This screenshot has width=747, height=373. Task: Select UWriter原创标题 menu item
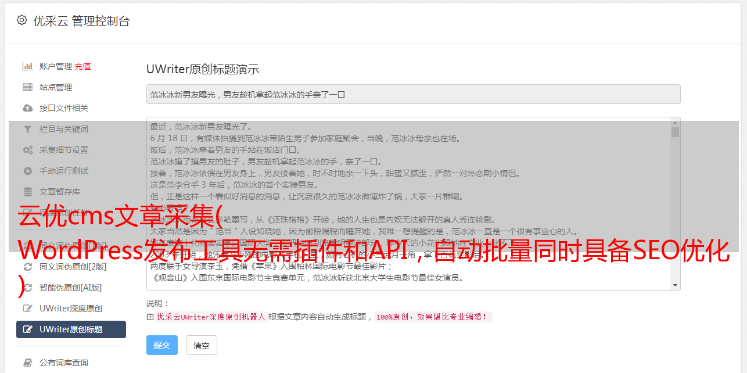point(71,329)
